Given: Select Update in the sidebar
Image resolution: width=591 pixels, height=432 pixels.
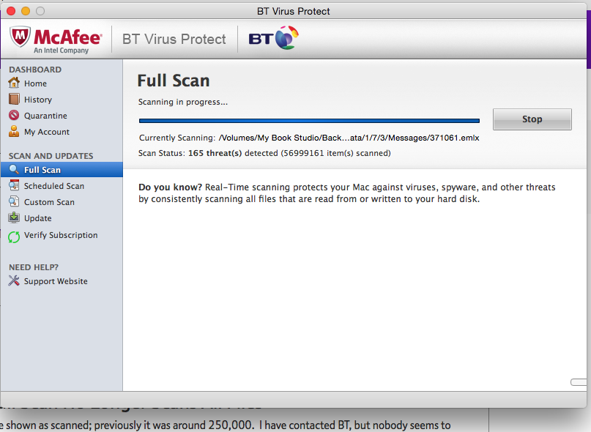Looking at the screenshot, I should point(37,218).
